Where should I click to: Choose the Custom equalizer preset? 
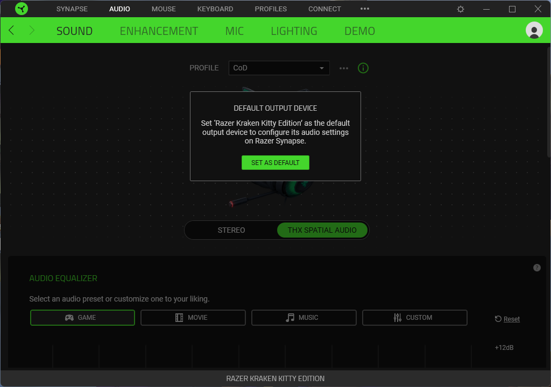pos(415,318)
